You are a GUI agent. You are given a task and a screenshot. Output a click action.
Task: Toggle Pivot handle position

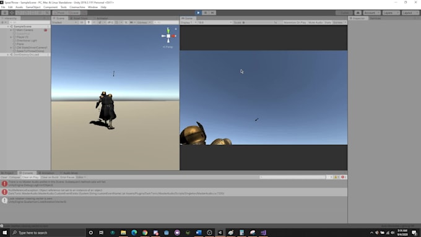pyautogui.click(x=59, y=12)
